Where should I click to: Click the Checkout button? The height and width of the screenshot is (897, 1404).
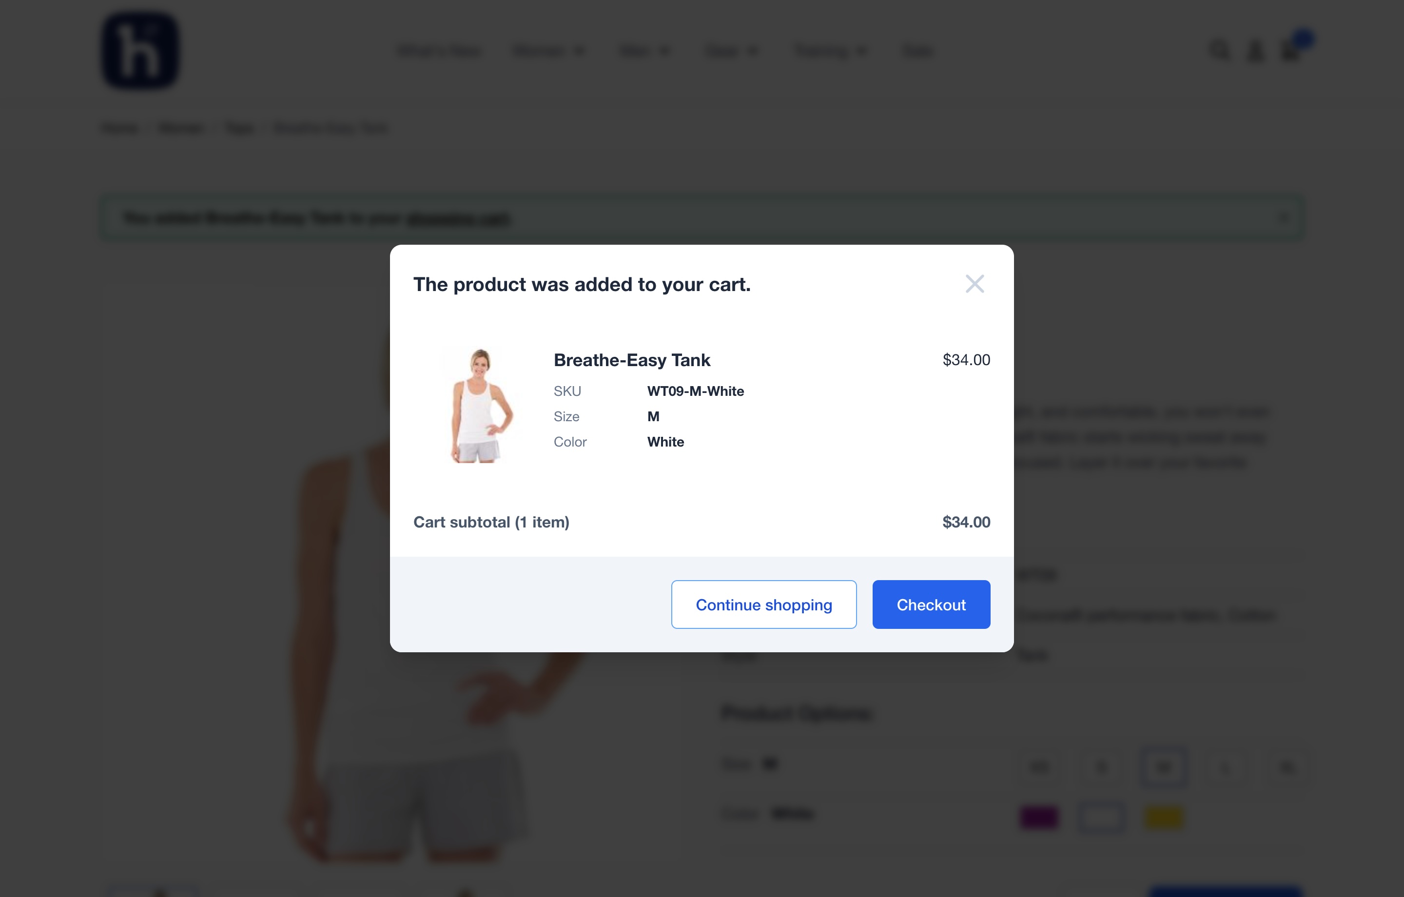pos(931,604)
